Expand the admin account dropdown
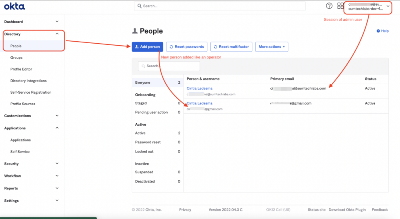 click(388, 6)
